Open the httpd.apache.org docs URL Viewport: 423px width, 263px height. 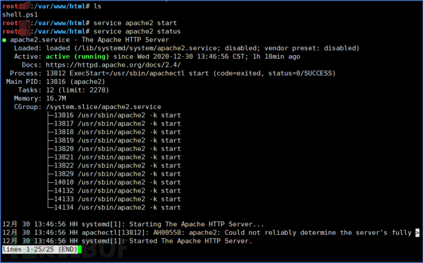[x=113, y=65]
